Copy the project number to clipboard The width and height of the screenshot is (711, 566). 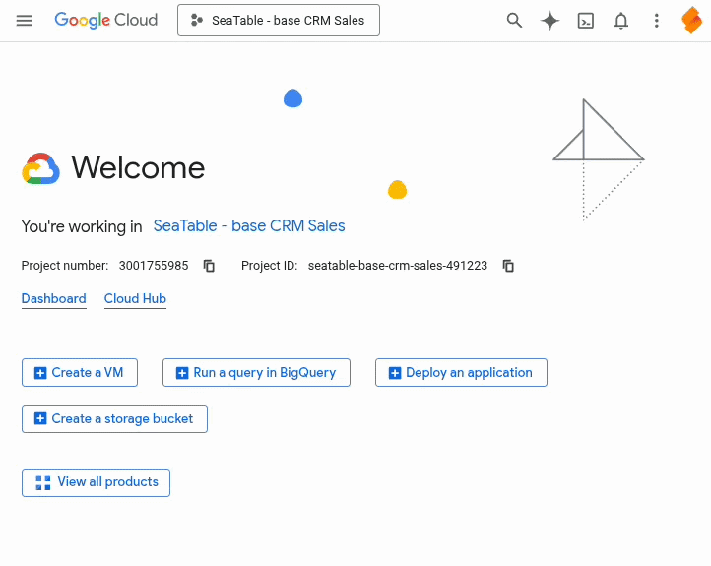[x=209, y=266]
